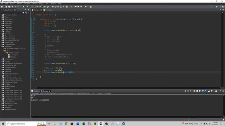Screen dimensions: 225x126
Task: Toggle Show Console When Standard Error Changes
Action: click(205, 91)
